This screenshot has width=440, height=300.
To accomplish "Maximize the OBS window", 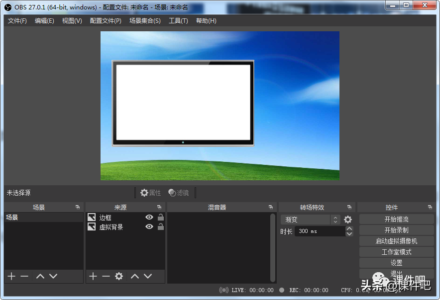I will (406, 5).
